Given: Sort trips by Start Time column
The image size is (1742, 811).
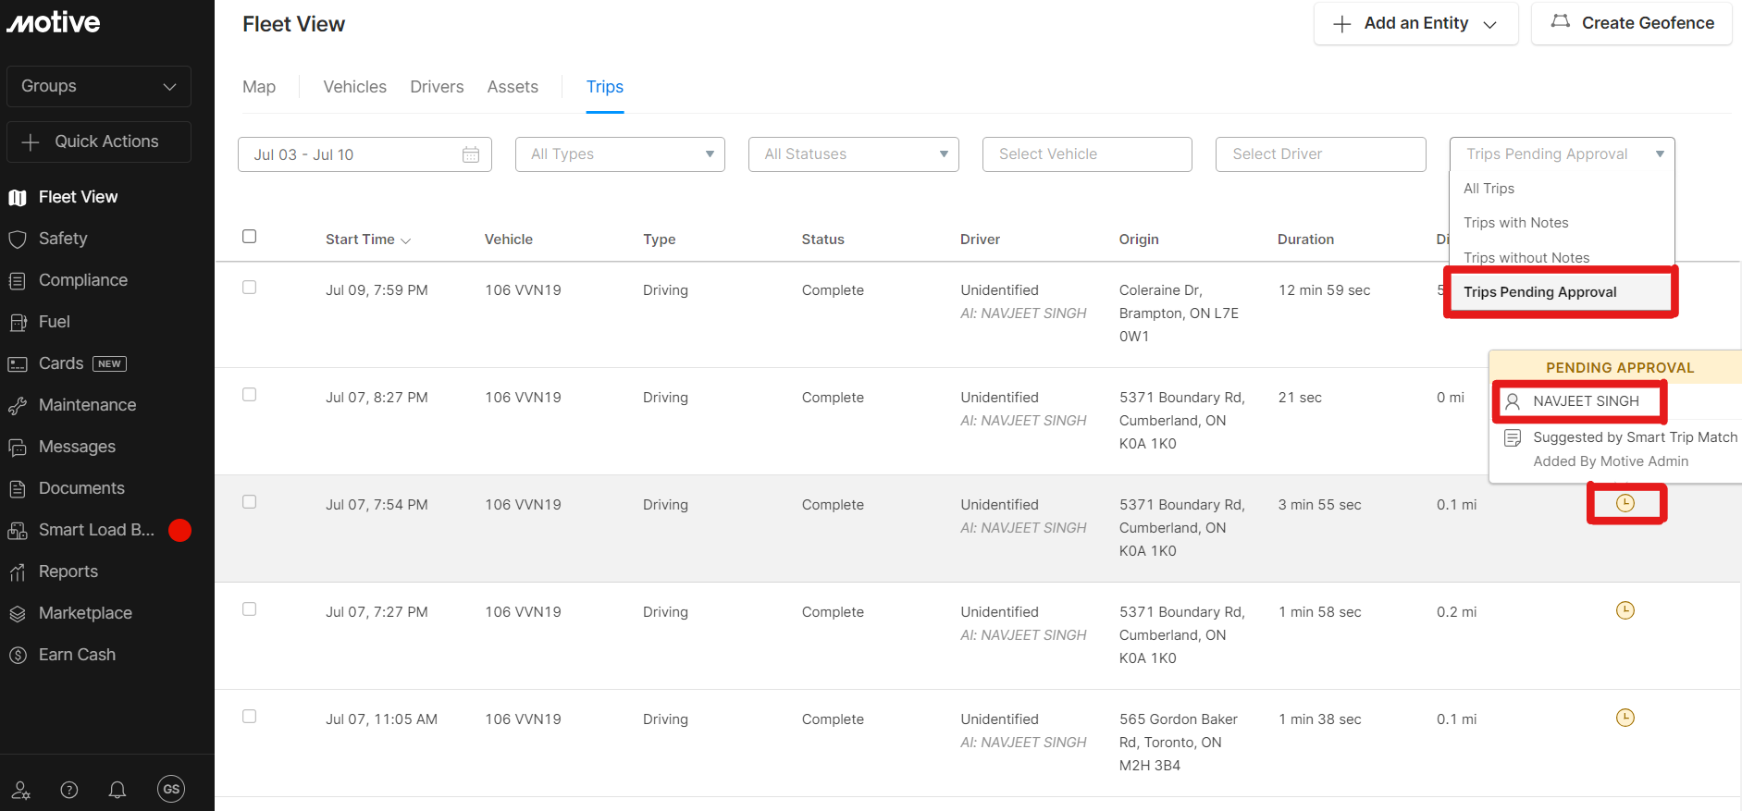Looking at the screenshot, I should pos(368,240).
